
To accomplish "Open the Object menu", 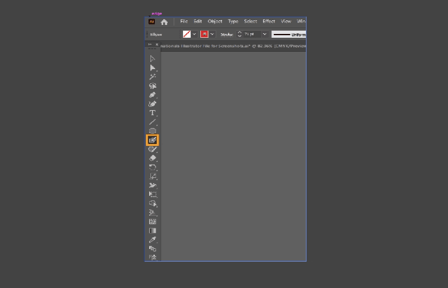I will click(x=215, y=21).
